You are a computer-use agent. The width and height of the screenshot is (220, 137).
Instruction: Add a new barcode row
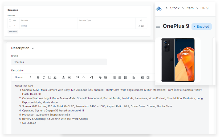point(13,32)
